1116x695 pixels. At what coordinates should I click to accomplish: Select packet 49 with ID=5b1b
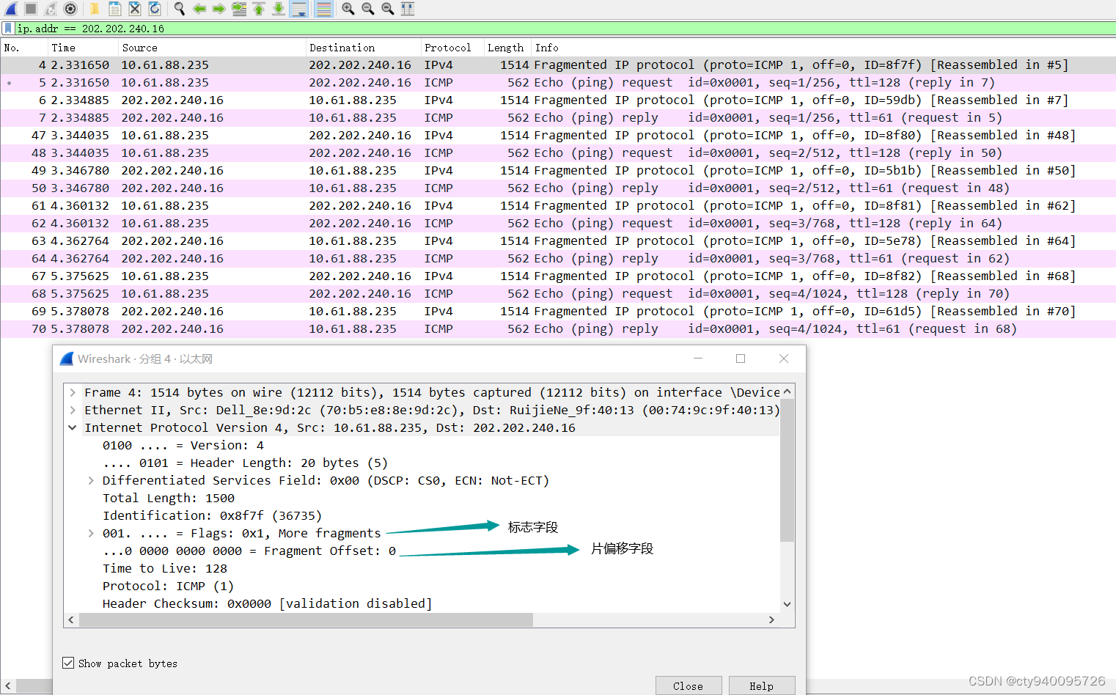point(558,171)
